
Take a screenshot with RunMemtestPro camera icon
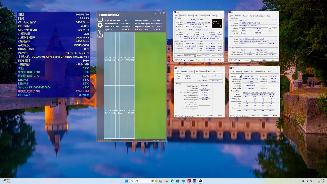tap(100, 36)
